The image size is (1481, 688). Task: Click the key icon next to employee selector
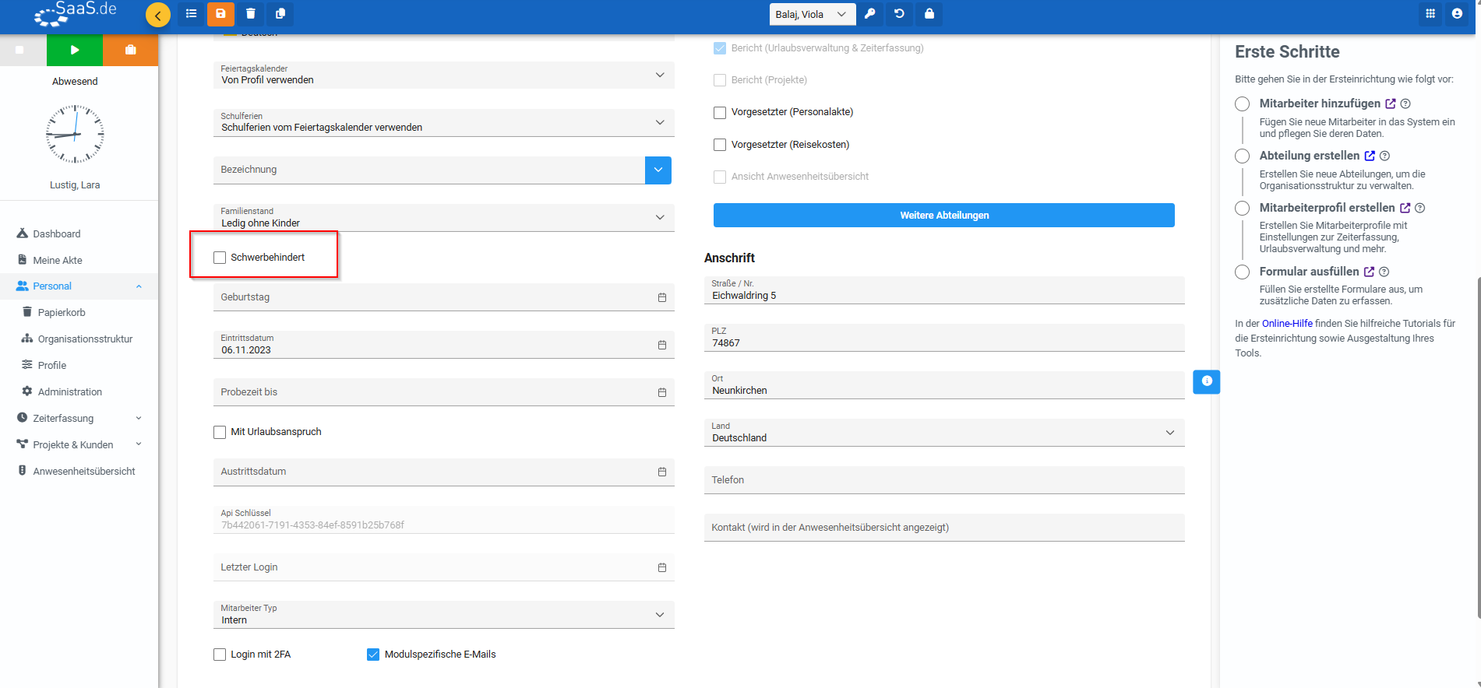tap(869, 14)
